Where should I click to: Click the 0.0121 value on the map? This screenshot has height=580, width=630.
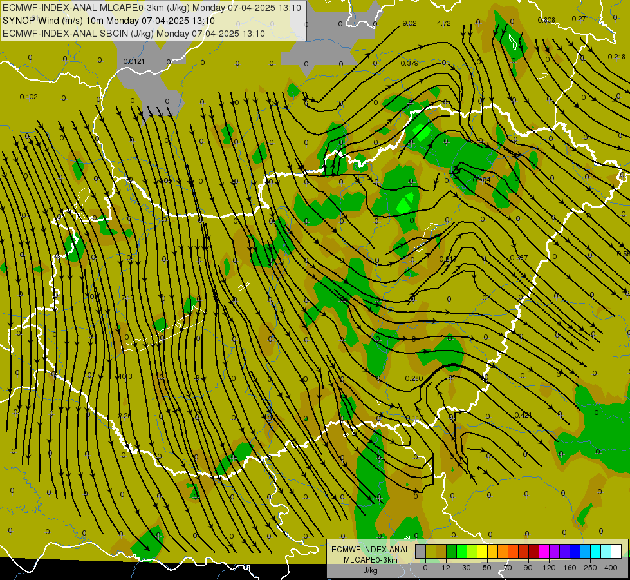click(134, 61)
